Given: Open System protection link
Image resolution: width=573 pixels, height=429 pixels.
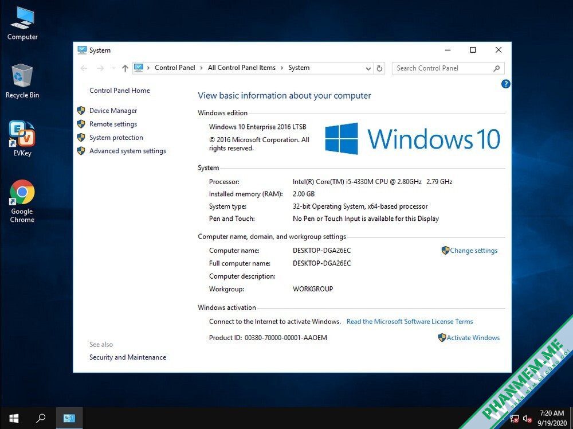Looking at the screenshot, I should pos(116,138).
